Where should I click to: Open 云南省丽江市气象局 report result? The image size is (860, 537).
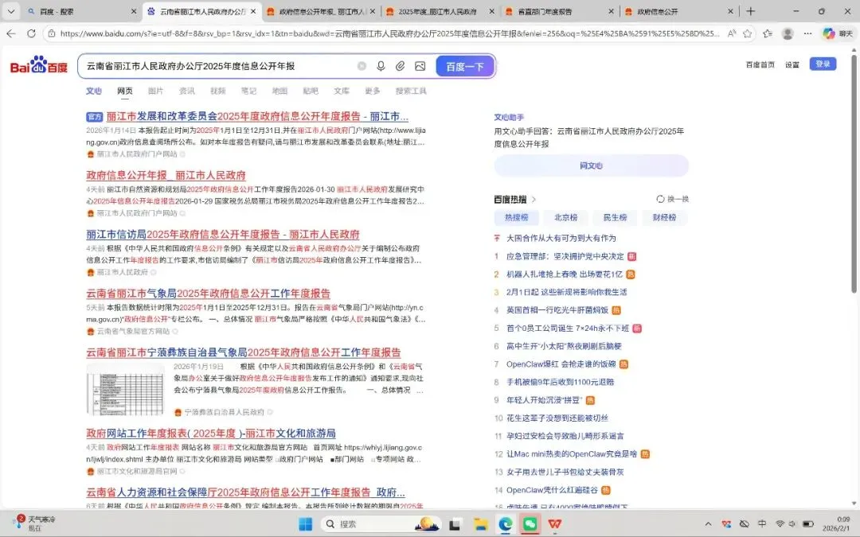point(209,294)
